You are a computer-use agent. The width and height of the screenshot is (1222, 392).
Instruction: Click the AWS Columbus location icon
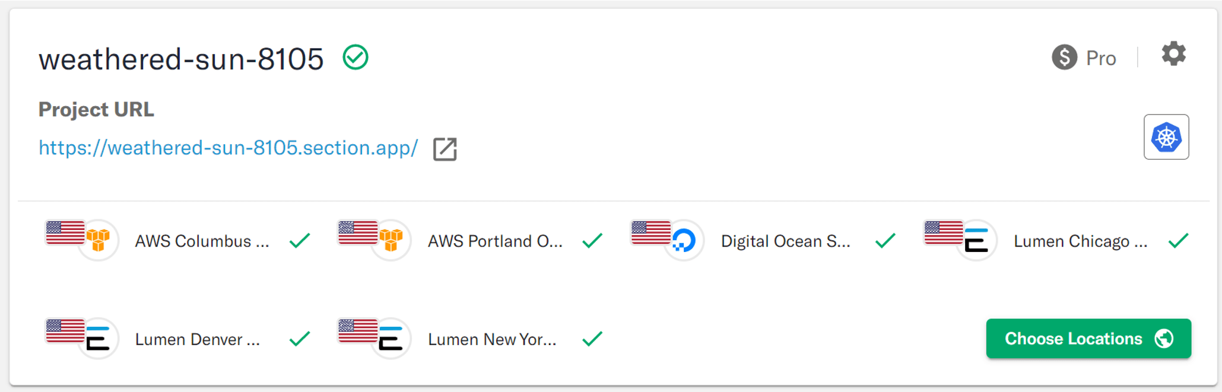tap(99, 240)
